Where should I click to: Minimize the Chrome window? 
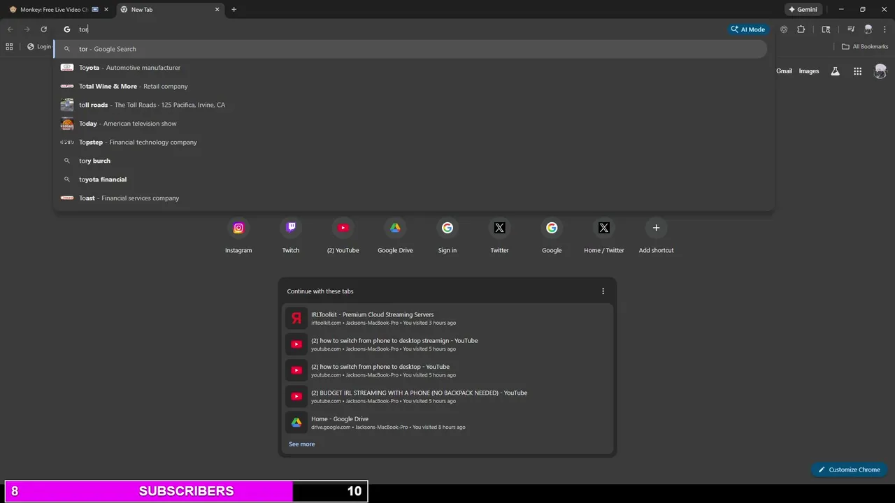842,10
